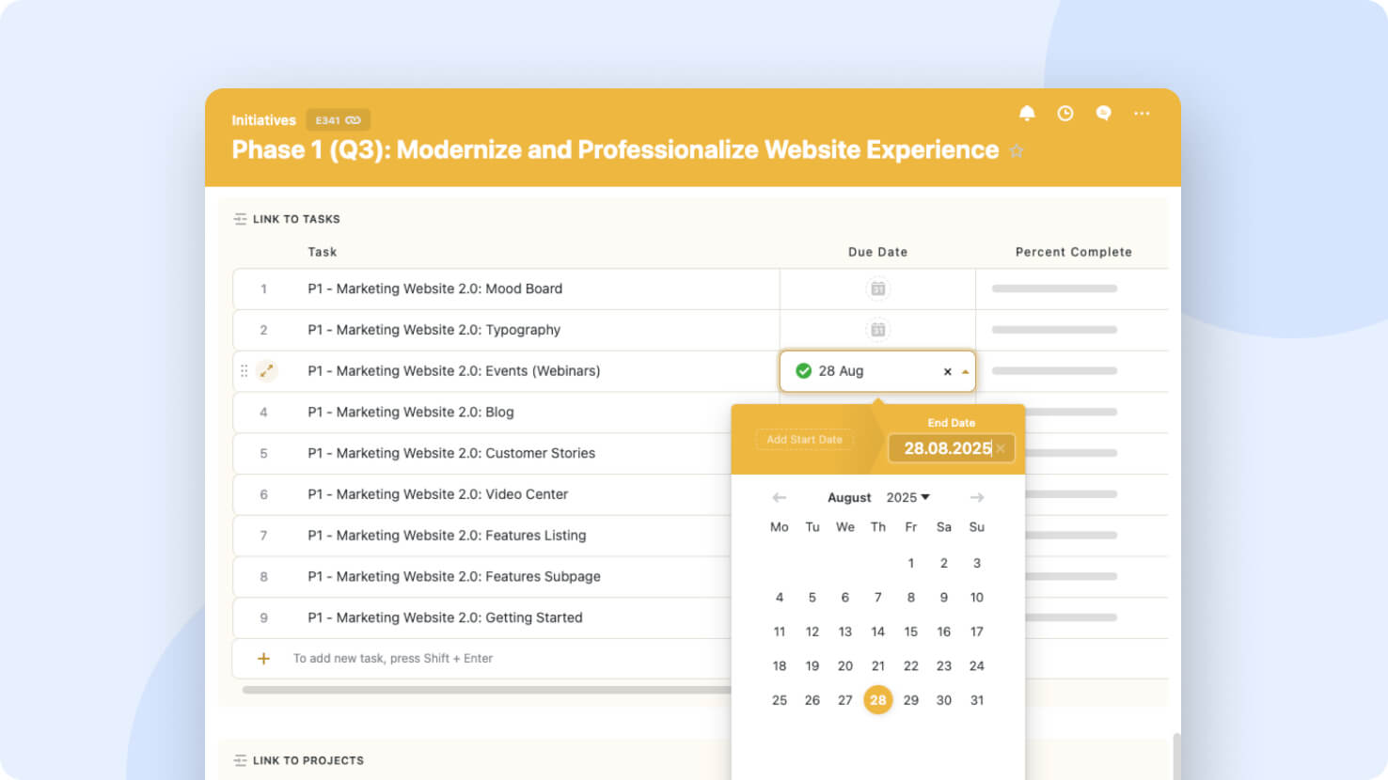
Task: Click the Due Date column header
Action: (x=877, y=252)
